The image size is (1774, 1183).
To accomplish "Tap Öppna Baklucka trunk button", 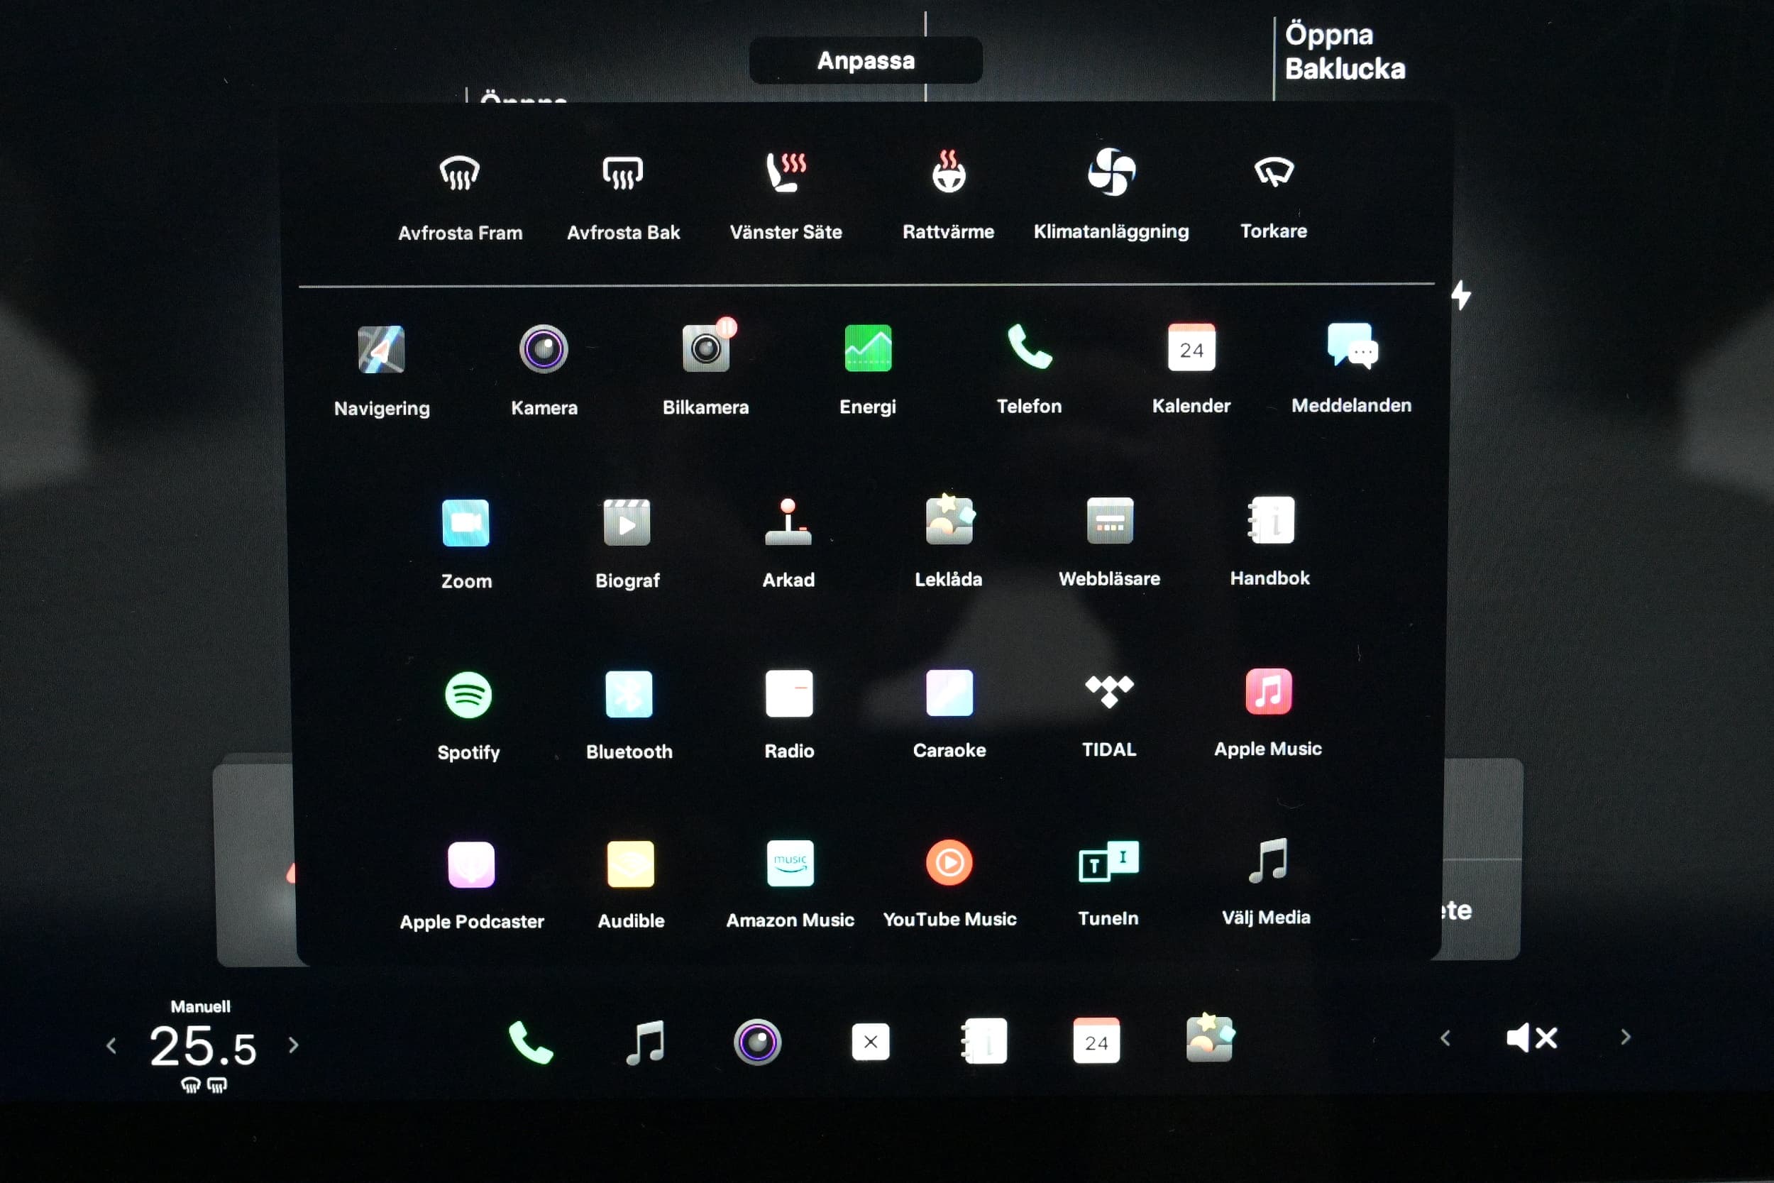I will coord(1344,51).
